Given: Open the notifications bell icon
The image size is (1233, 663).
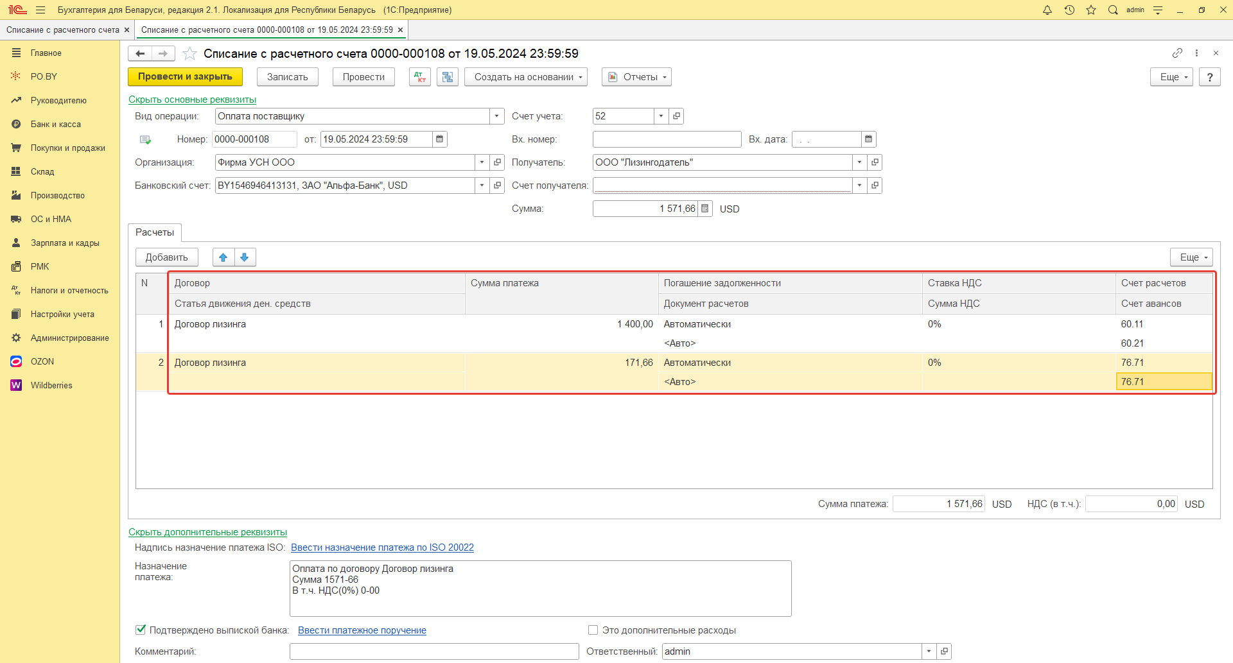Looking at the screenshot, I should [1047, 10].
